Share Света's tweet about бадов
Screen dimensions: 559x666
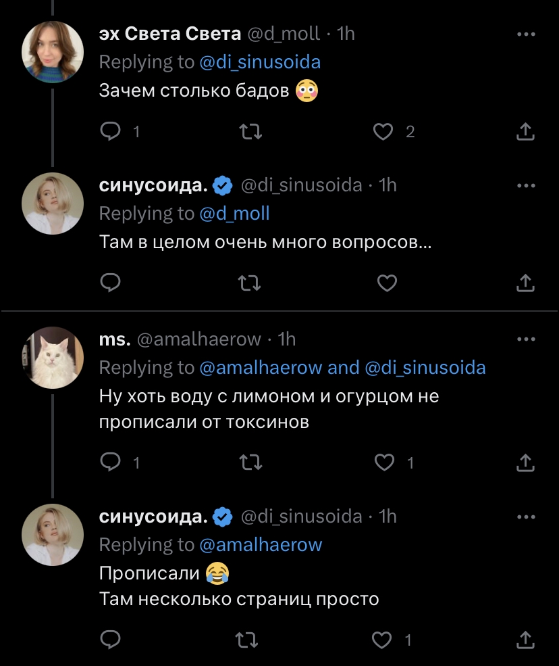[525, 132]
